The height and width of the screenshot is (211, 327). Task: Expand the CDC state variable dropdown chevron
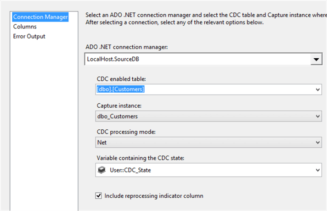(x=318, y=170)
